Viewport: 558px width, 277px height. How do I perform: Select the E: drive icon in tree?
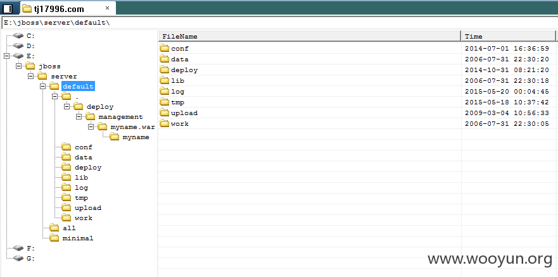[18, 56]
